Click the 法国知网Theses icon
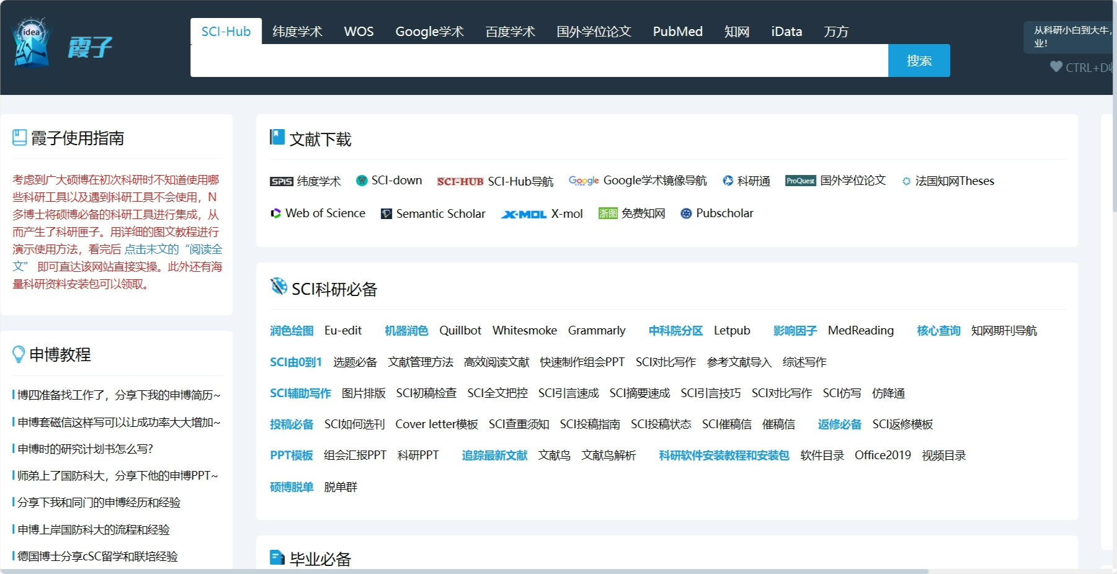The height and width of the screenshot is (574, 1117). point(906,181)
